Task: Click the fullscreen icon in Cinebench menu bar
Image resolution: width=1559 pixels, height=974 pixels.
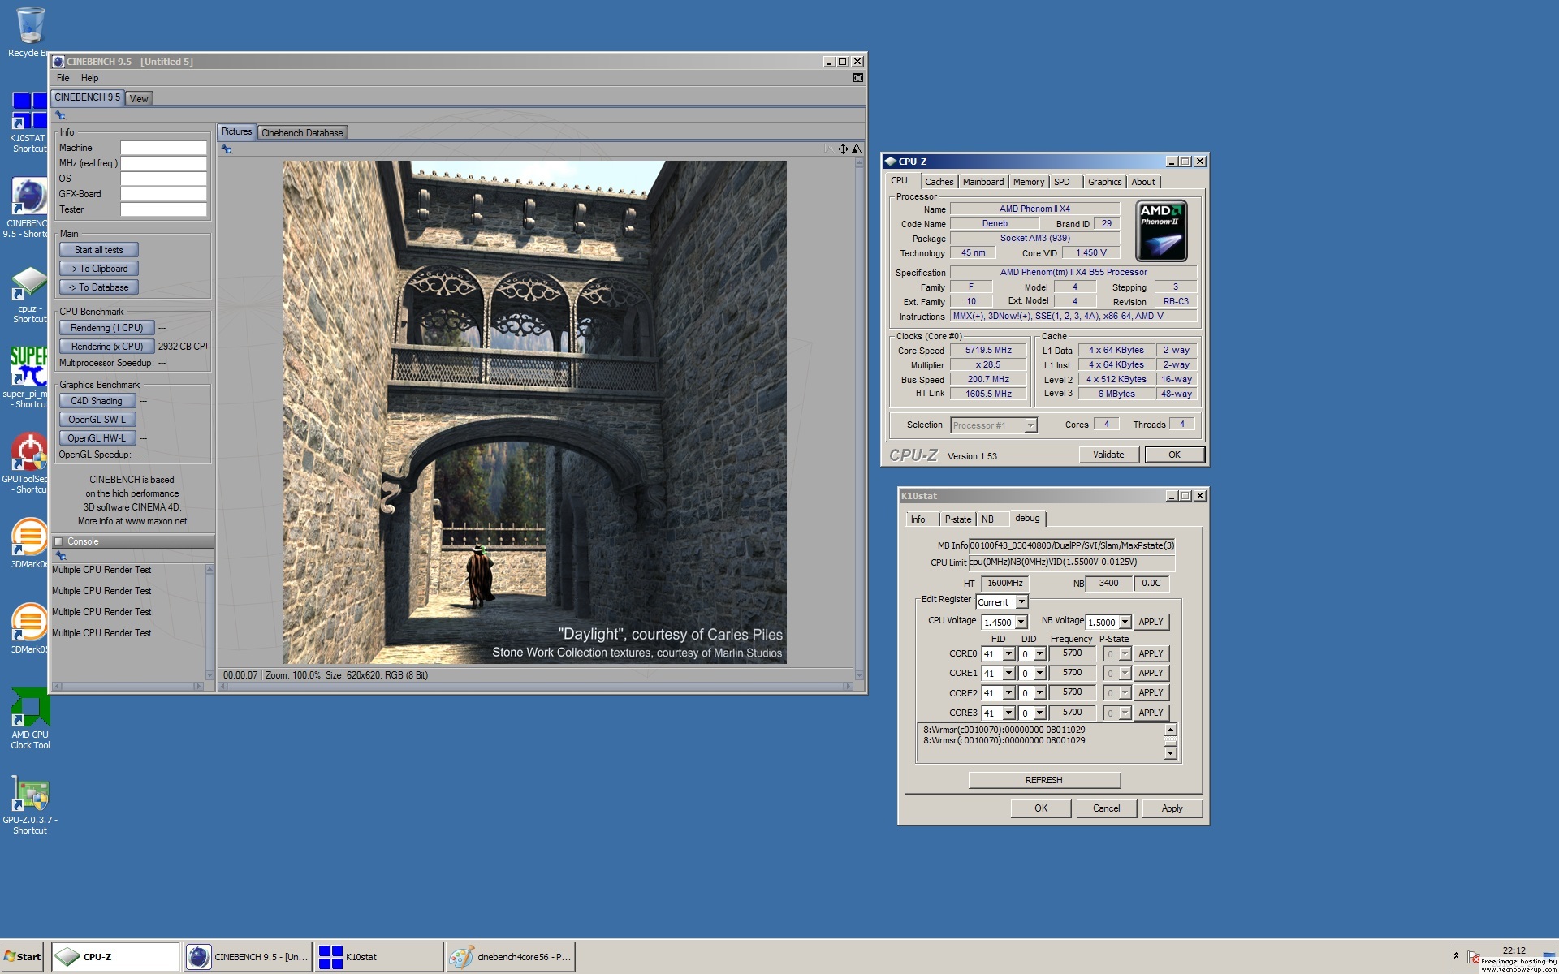Action: pos(857,78)
